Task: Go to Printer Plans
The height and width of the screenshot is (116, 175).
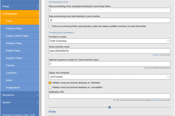Action: (x=20, y=51)
